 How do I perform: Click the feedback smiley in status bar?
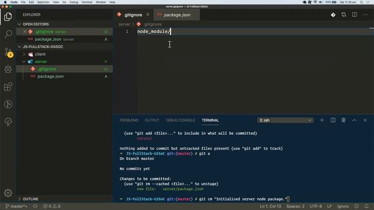click(356, 206)
